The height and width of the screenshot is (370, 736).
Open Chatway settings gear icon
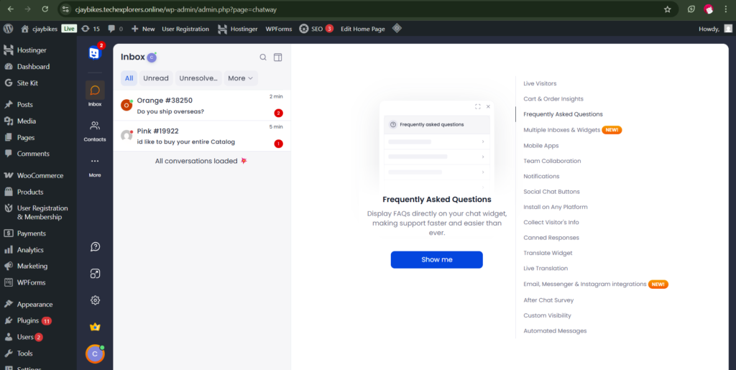click(x=95, y=300)
